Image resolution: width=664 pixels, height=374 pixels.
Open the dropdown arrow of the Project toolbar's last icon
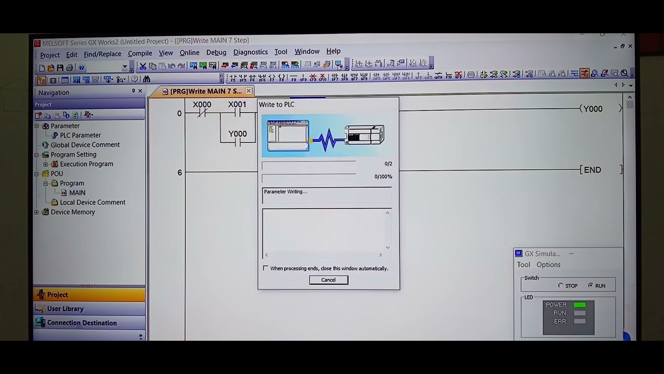point(92,115)
